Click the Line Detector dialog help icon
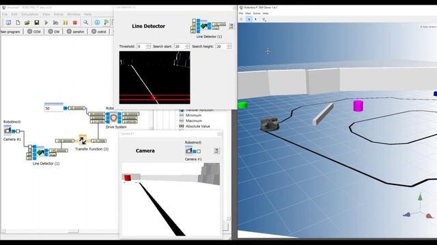This screenshot has width=437, height=245. [x=231, y=26]
